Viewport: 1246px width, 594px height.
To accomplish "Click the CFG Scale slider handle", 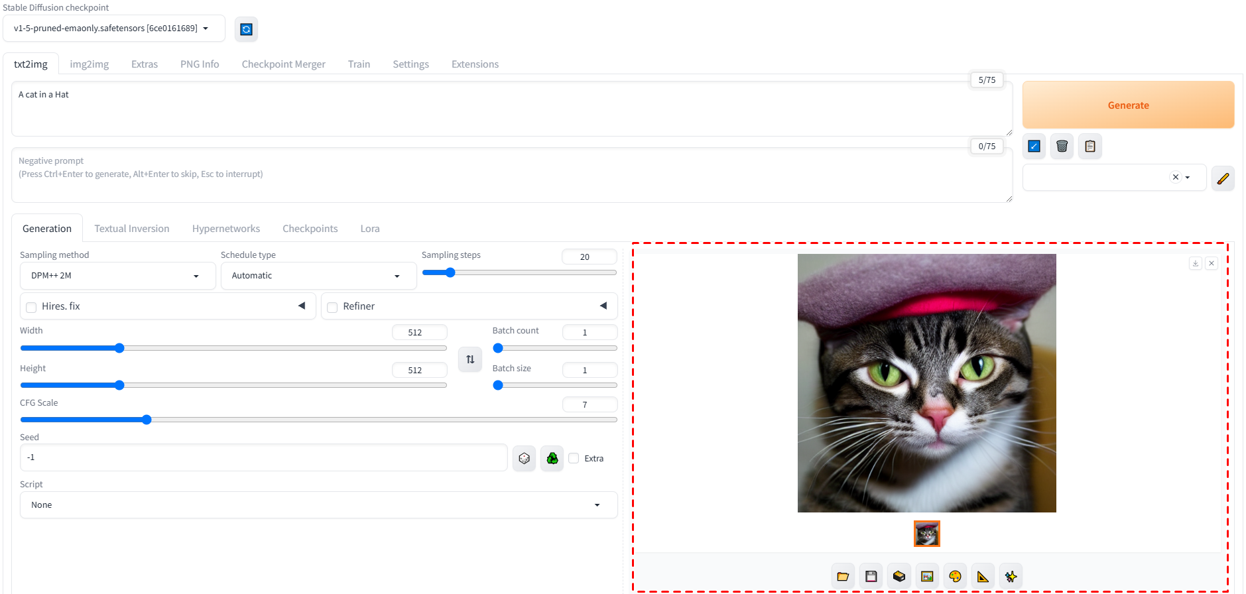I will click(x=147, y=420).
